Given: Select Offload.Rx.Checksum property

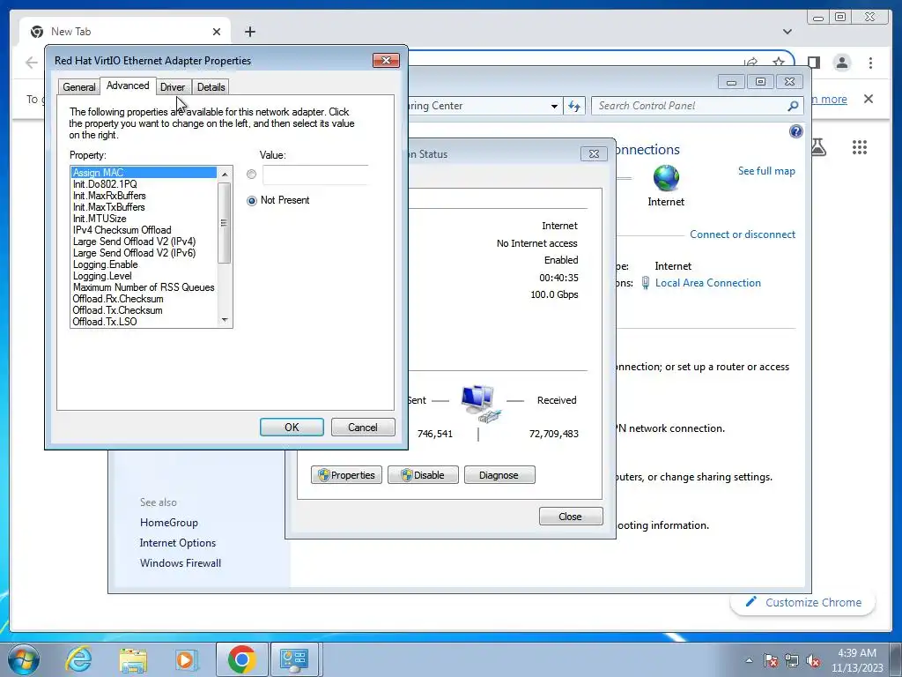Looking at the screenshot, I should (x=144, y=299).
